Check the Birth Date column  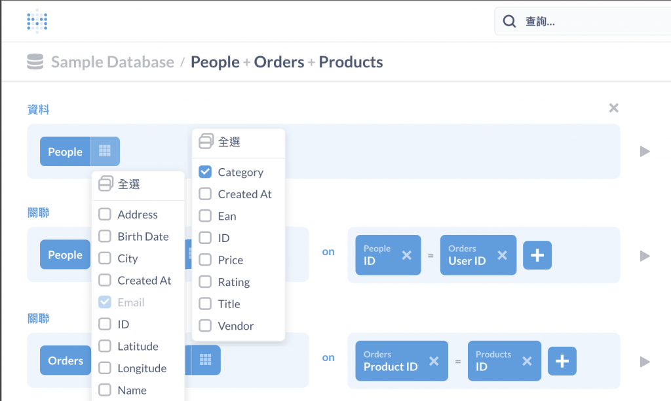[x=105, y=236]
